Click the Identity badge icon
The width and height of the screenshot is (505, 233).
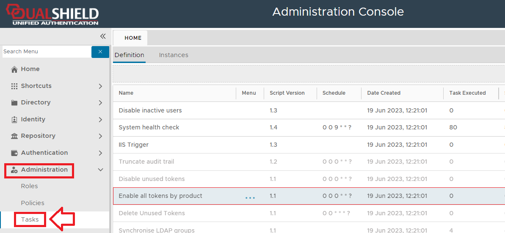tap(14, 120)
